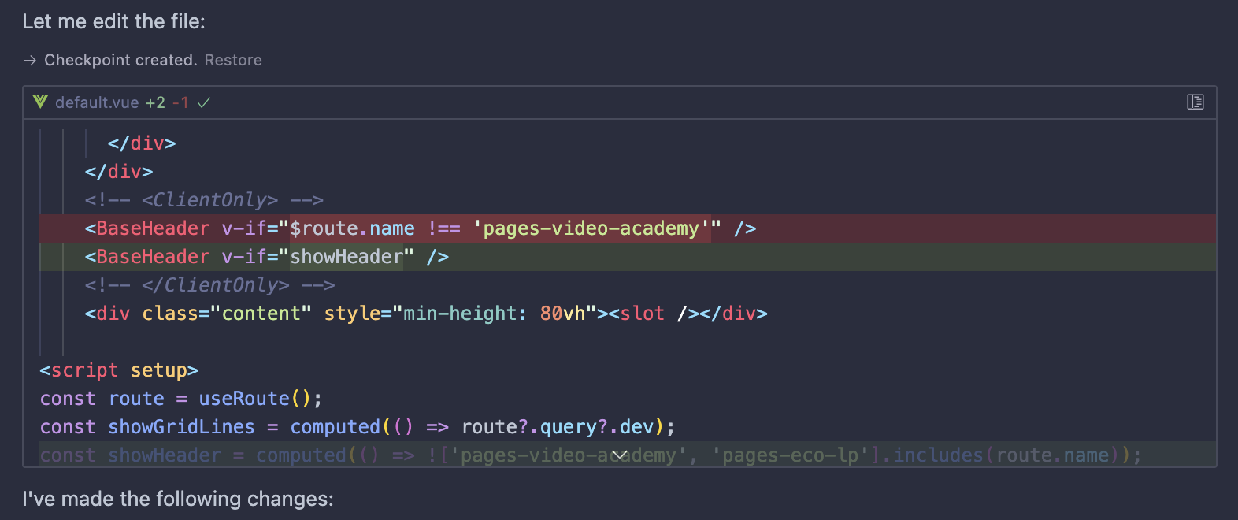Click the const showGridLines computed line
This screenshot has height=520, width=1238.
pyautogui.click(x=358, y=427)
